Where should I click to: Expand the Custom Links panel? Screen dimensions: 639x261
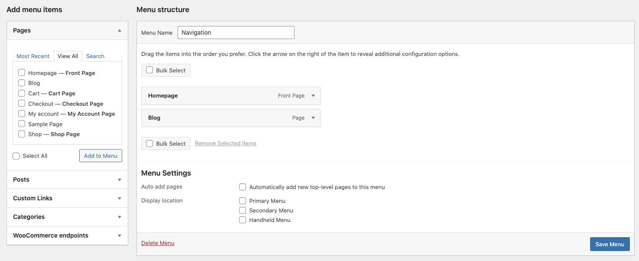tap(120, 198)
